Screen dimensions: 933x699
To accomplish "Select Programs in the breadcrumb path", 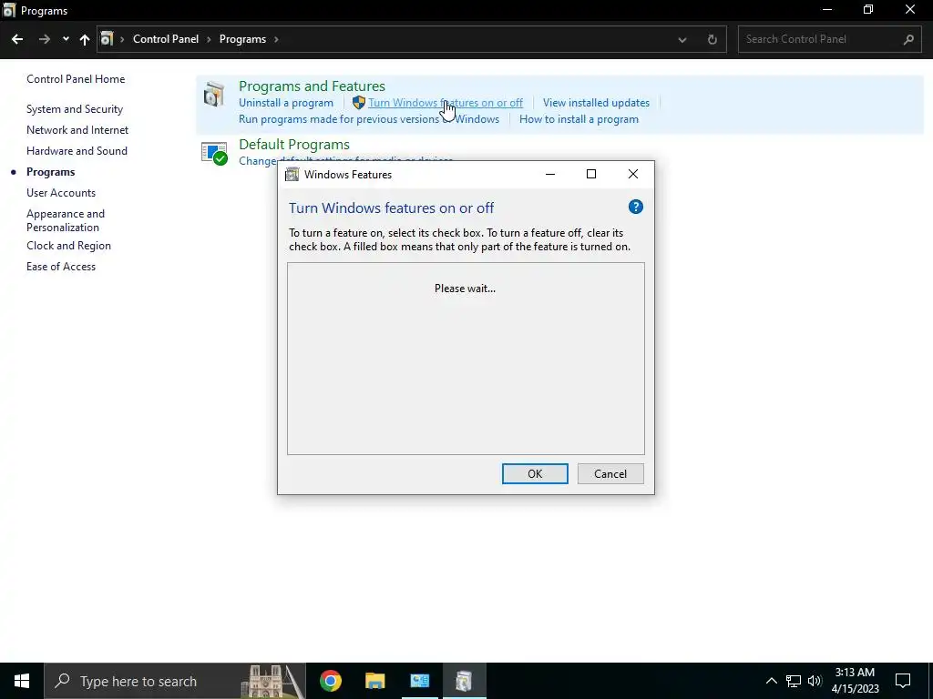I will point(242,39).
